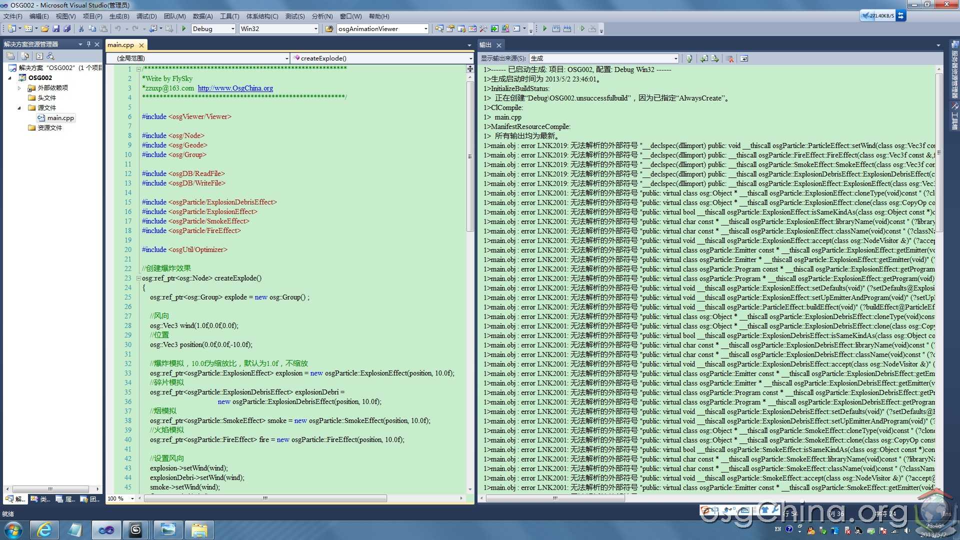This screenshot has width=960, height=540.
Task: Switch to team explorer tab 团..
Action: coord(90,498)
